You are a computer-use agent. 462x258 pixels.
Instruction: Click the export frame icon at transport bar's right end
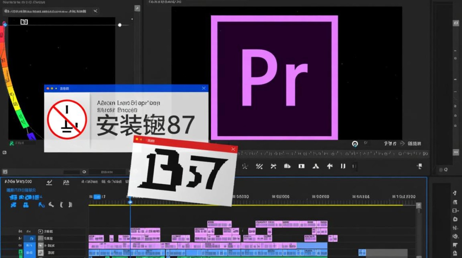tap(419, 166)
